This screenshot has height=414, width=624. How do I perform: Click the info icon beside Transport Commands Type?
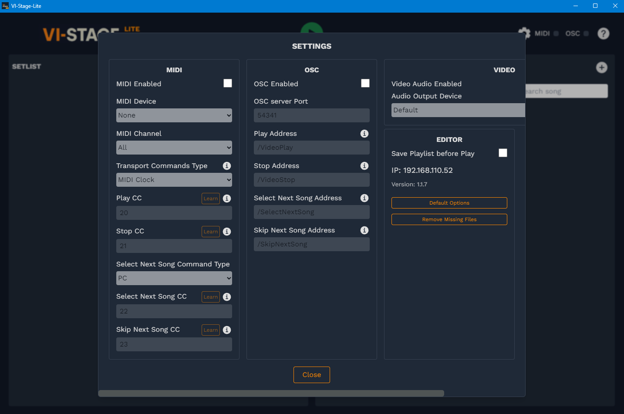click(227, 166)
